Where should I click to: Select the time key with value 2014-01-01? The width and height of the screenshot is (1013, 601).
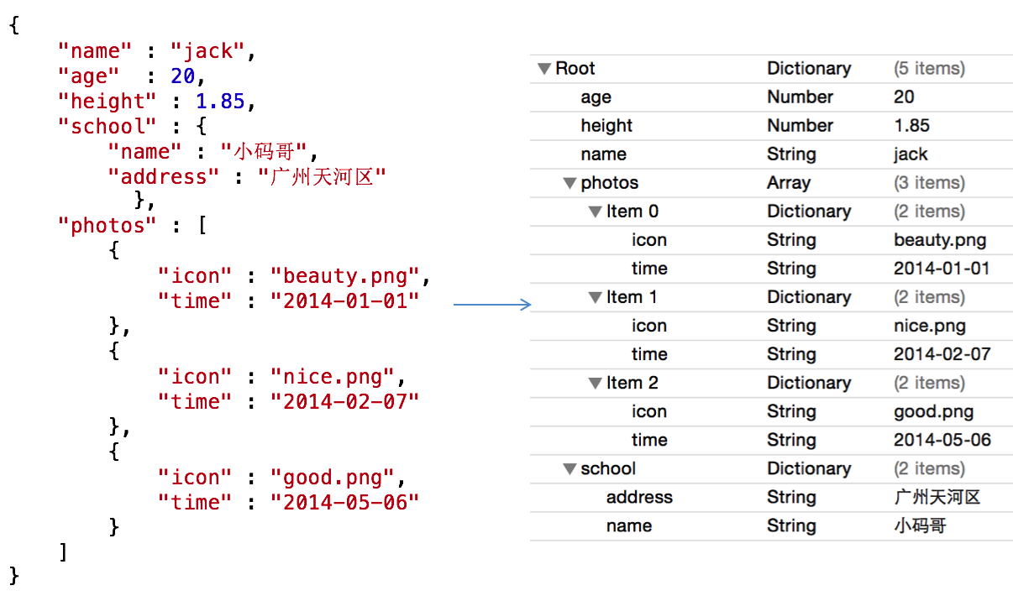coord(649,269)
